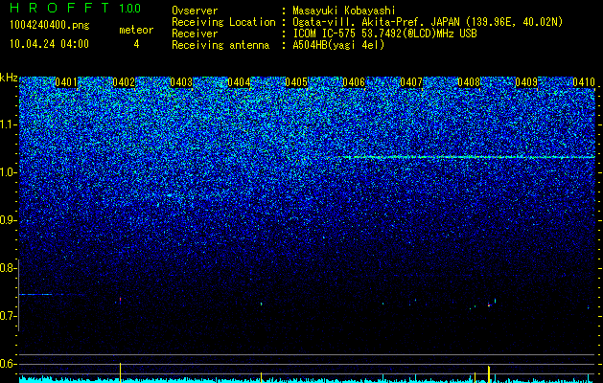603x383 pixels.
Task: Click the 1.0 frequency axis label
Action: click(7, 172)
